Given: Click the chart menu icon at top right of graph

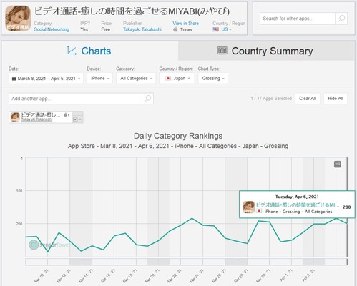Looking at the screenshot, I should pyautogui.click(x=337, y=164).
